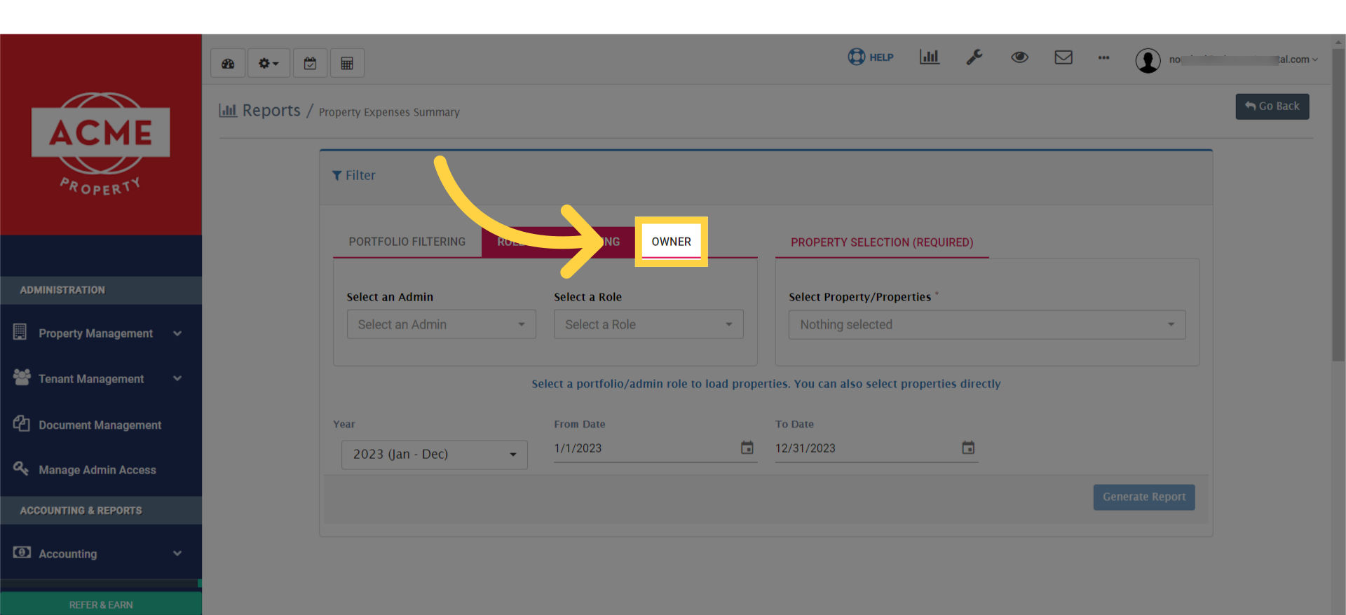Click the Go Back button

pyautogui.click(x=1272, y=106)
